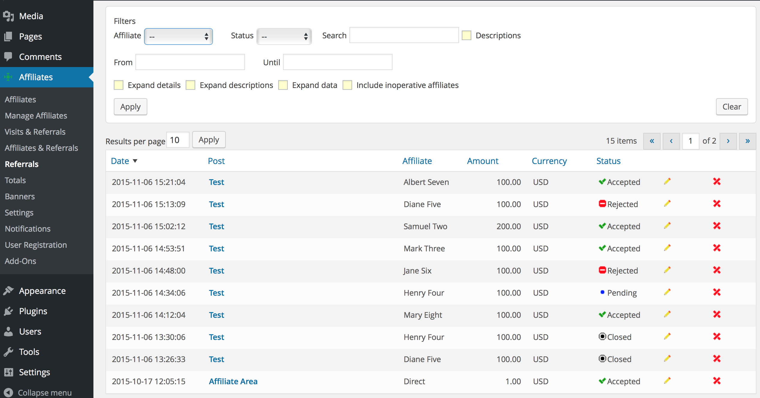Open the Status filter dropdown
Screen dimensions: 760x398
pos(284,37)
